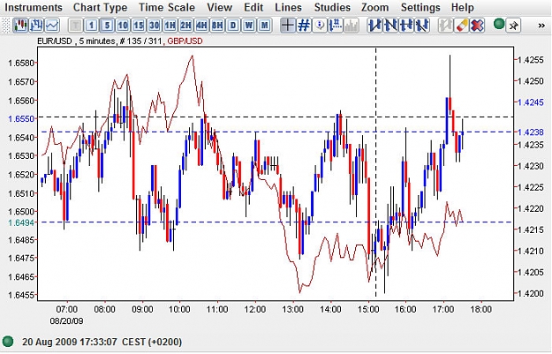Select the eraser tool
The height and width of the screenshot is (354, 552).
click(x=461, y=26)
